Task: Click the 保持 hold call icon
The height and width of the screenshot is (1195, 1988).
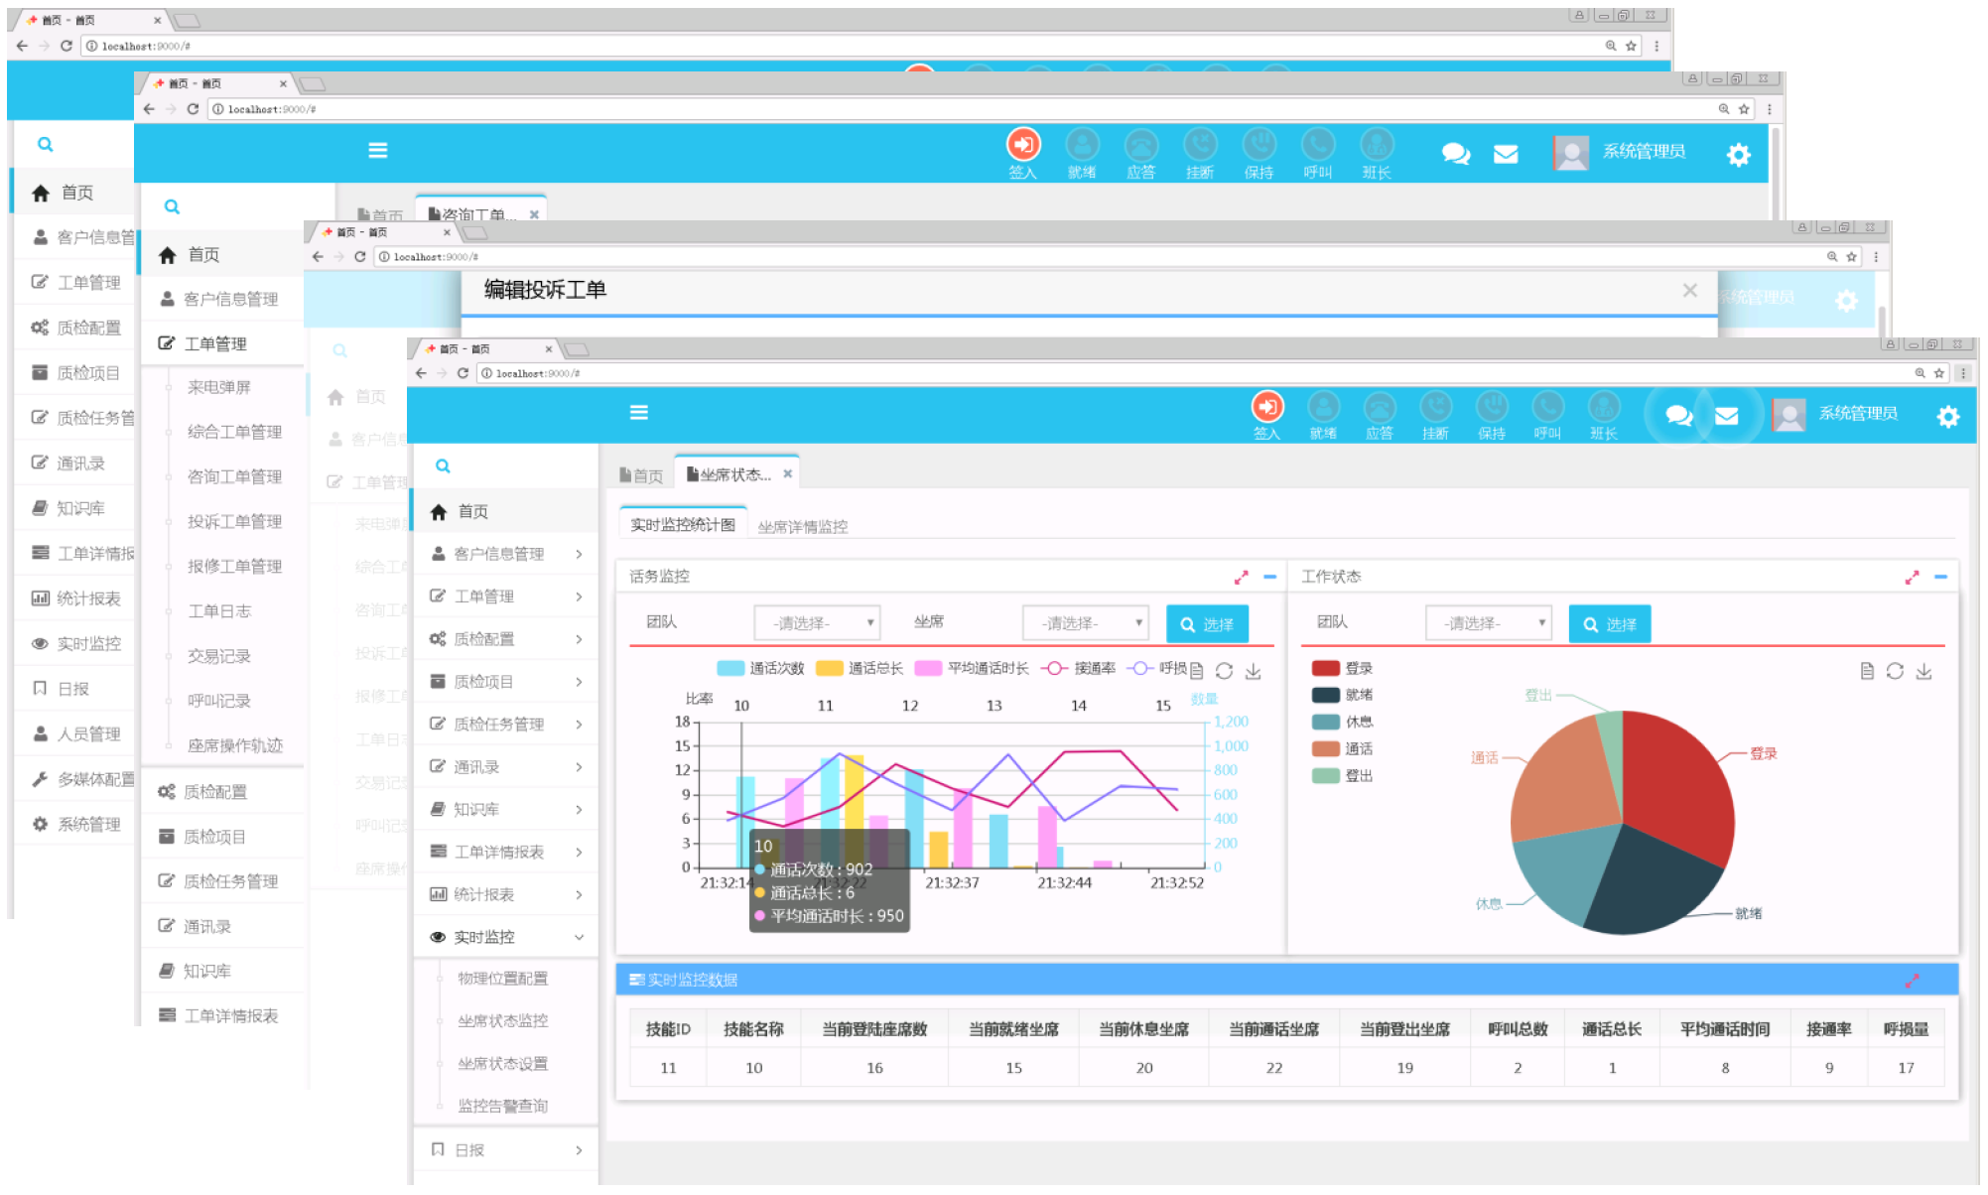Action: click(x=1492, y=407)
